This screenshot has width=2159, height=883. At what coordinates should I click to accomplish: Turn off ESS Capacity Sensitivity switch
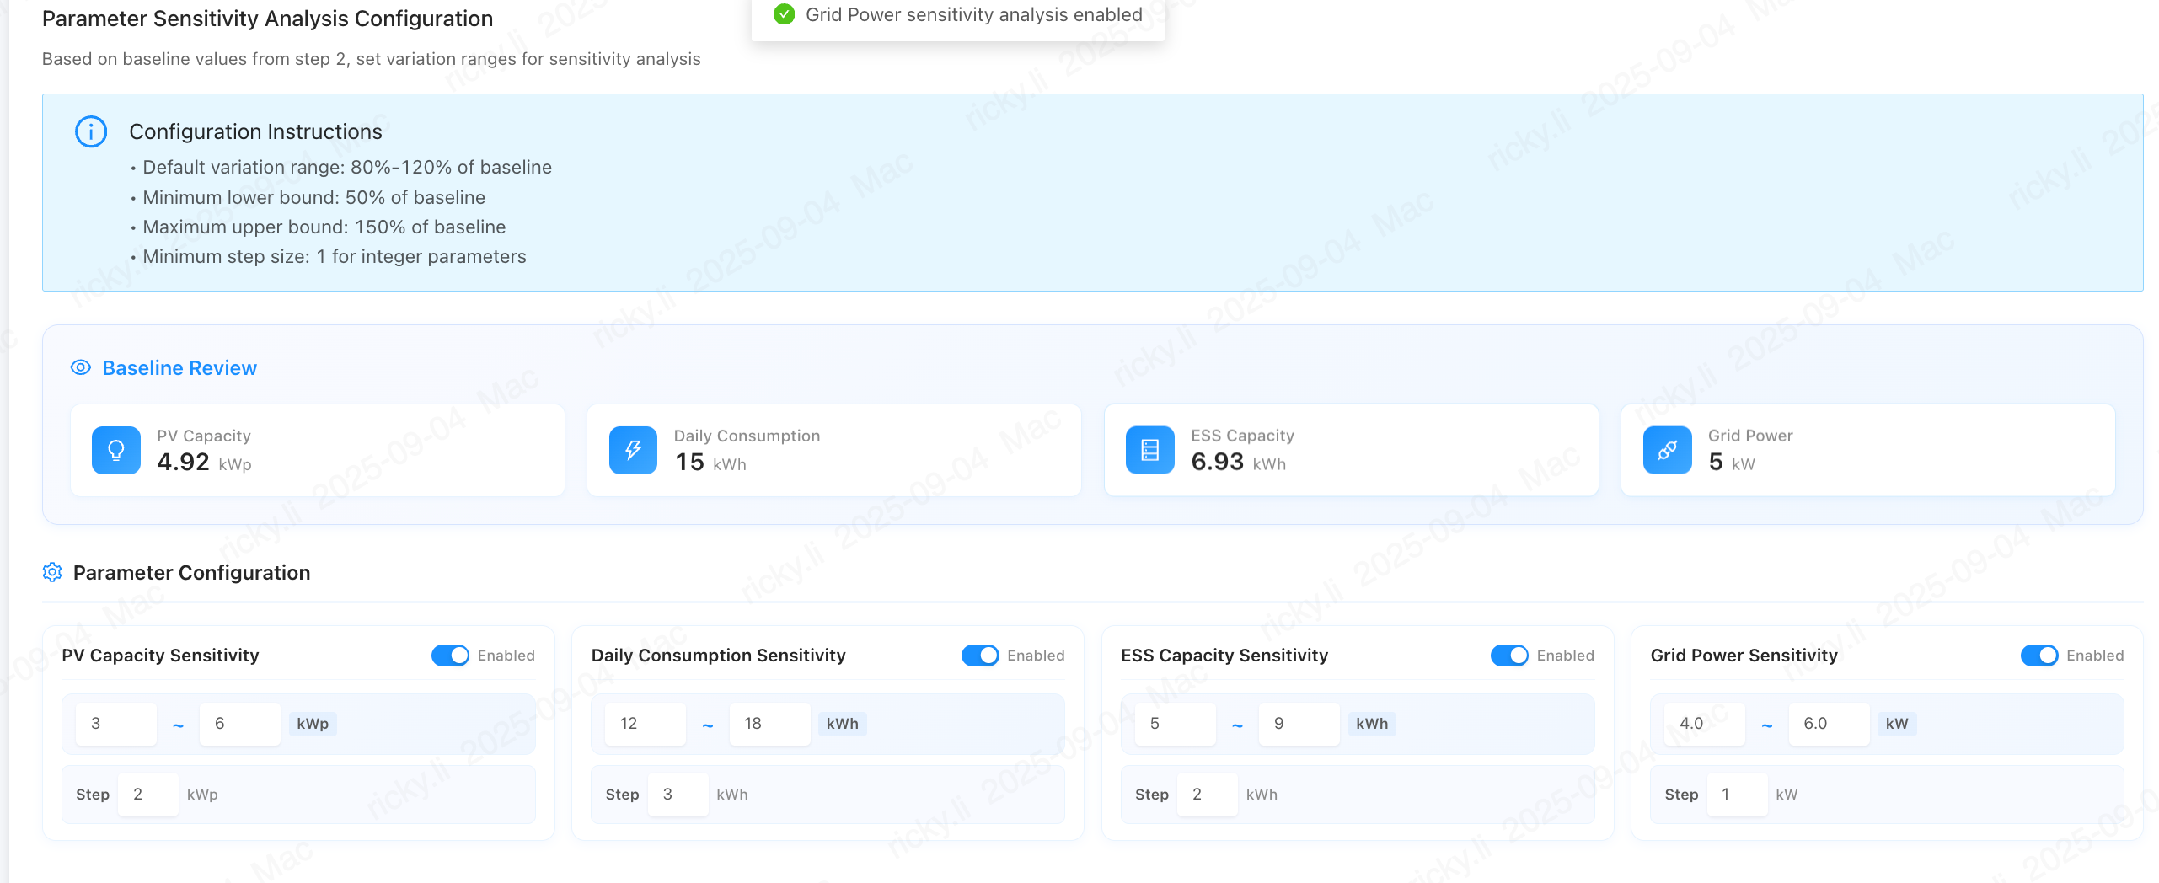coord(1509,656)
